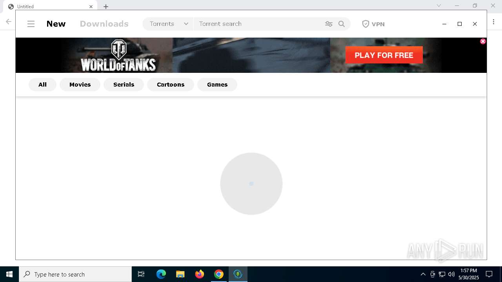Show hidden system tray icons
This screenshot has width=502, height=282.
[423, 274]
